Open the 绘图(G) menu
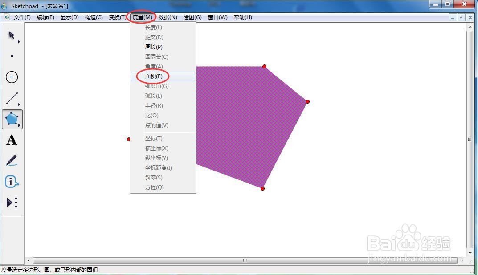Viewport: 478px width, 275px height. tap(192, 17)
